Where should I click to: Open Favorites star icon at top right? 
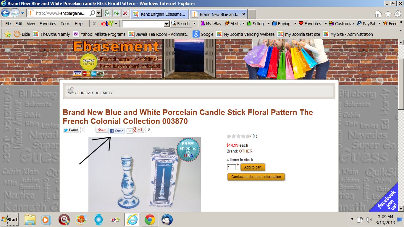click(x=388, y=14)
